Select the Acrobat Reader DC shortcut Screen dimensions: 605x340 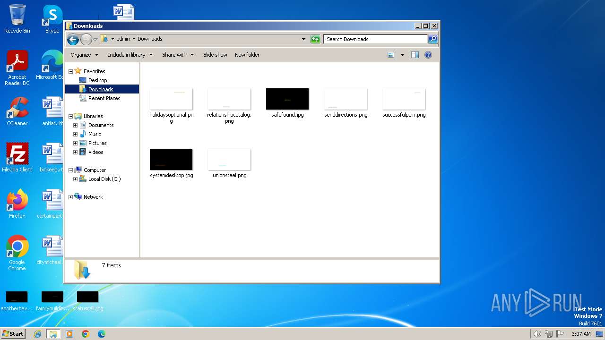pyautogui.click(x=17, y=68)
